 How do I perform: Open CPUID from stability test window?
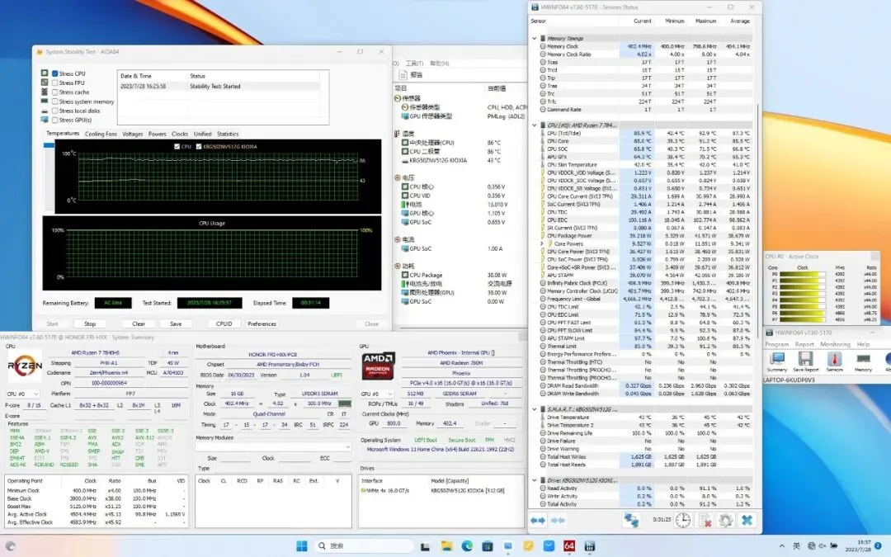tap(224, 324)
